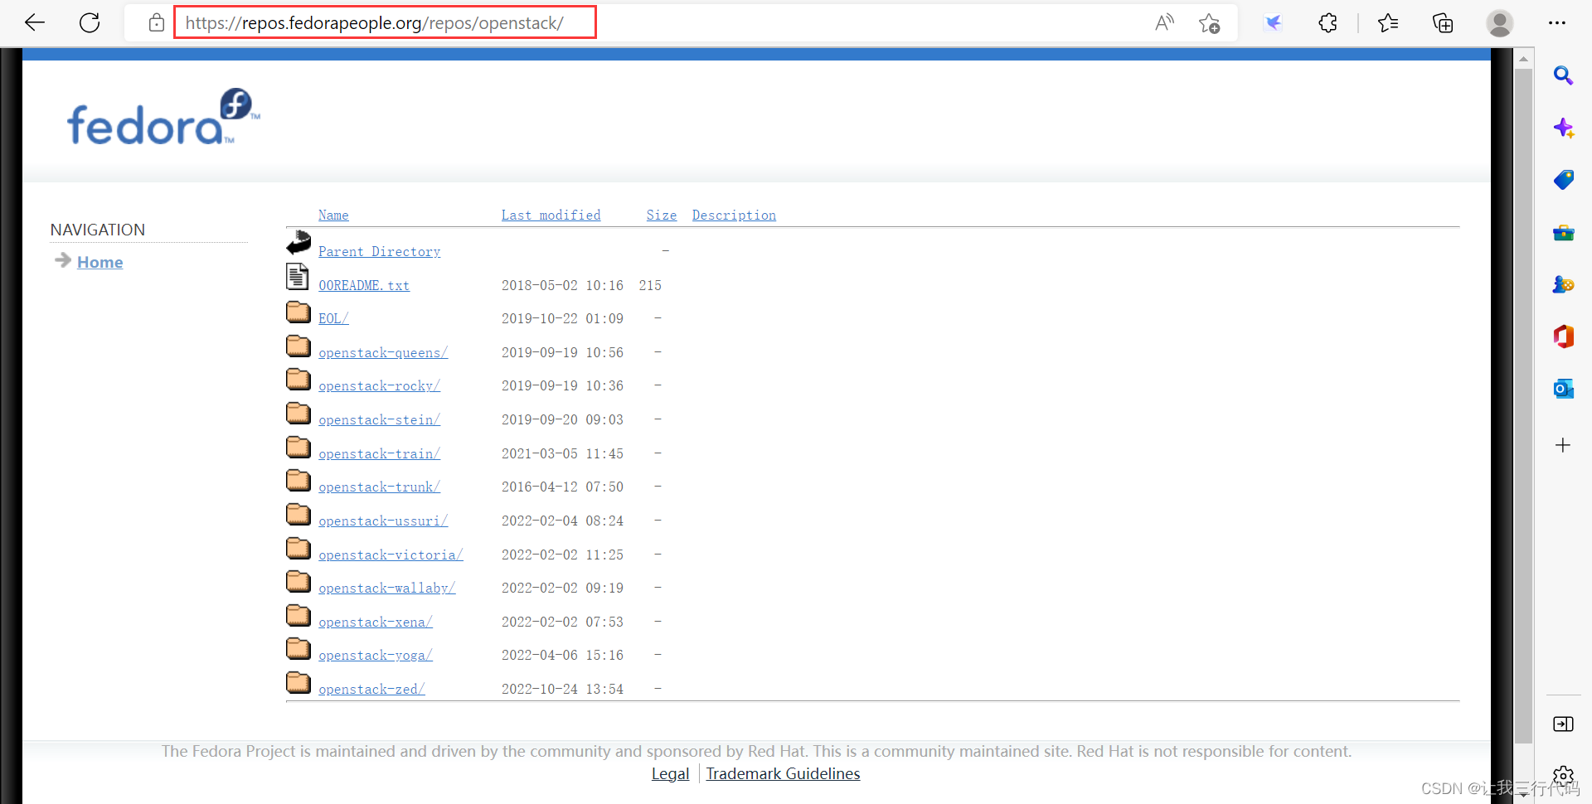The height and width of the screenshot is (804, 1592).
Task: Open sidebar Games icon
Action: click(x=1563, y=285)
